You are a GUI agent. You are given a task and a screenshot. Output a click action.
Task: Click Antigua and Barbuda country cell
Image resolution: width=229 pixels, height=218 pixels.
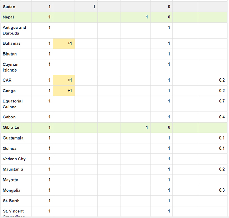pyautogui.click(x=14, y=31)
